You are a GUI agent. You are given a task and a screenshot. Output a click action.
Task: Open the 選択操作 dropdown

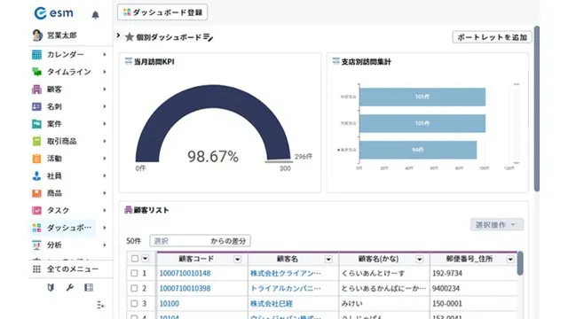pyautogui.click(x=497, y=224)
